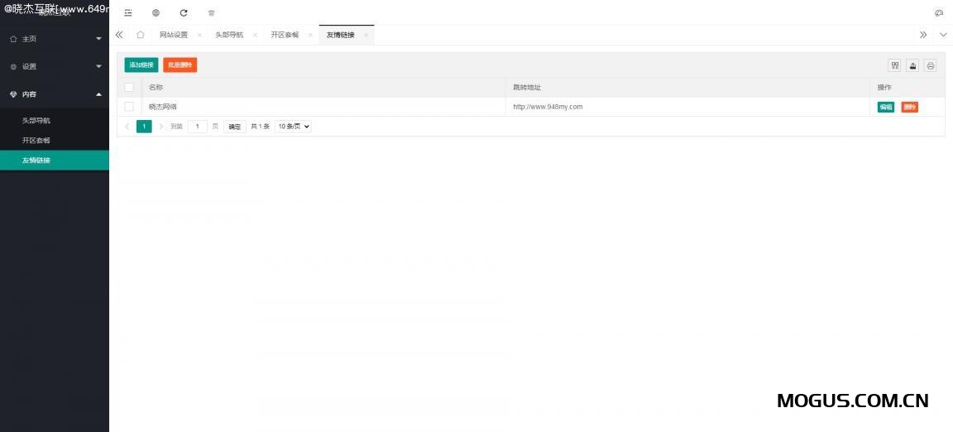Click the green 添加链接 button

tap(141, 65)
